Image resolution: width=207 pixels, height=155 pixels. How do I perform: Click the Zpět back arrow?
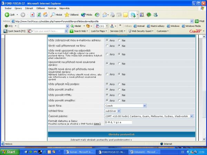[x=10, y=15]
